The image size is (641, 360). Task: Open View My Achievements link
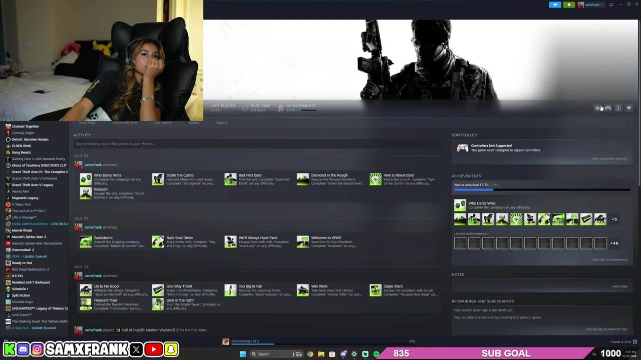point(609,259)
